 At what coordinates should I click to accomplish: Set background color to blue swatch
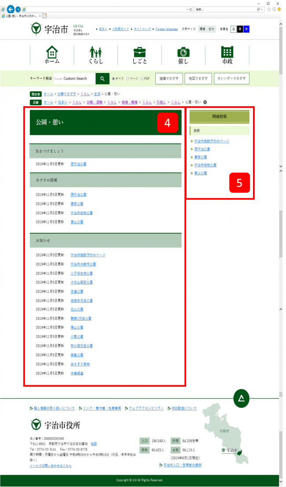coord(246,29)
